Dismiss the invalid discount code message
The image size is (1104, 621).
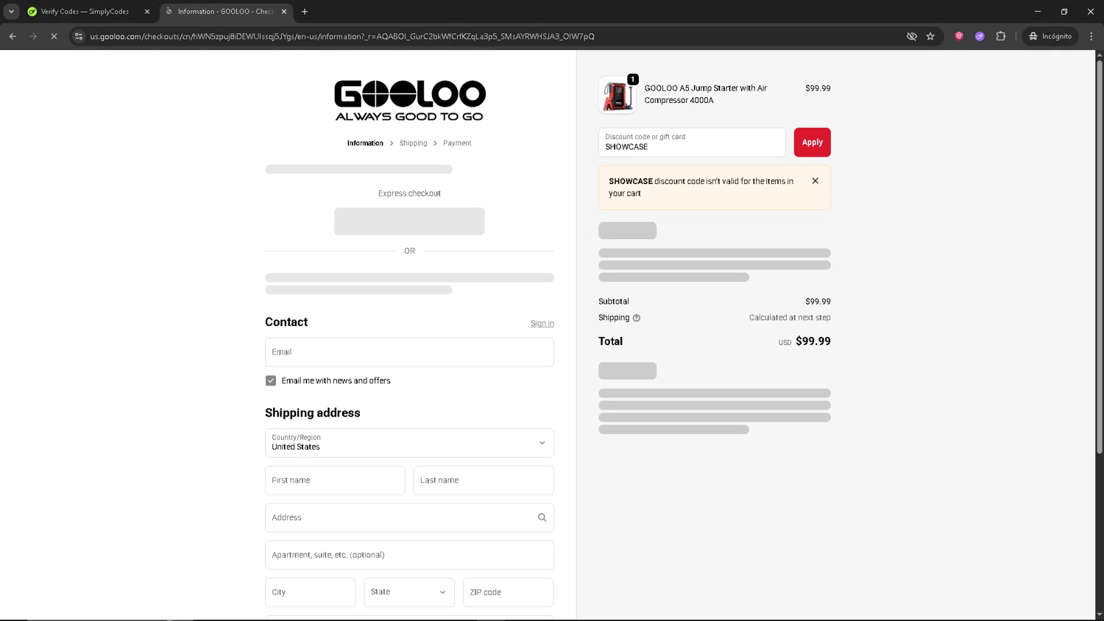[815, 181]
